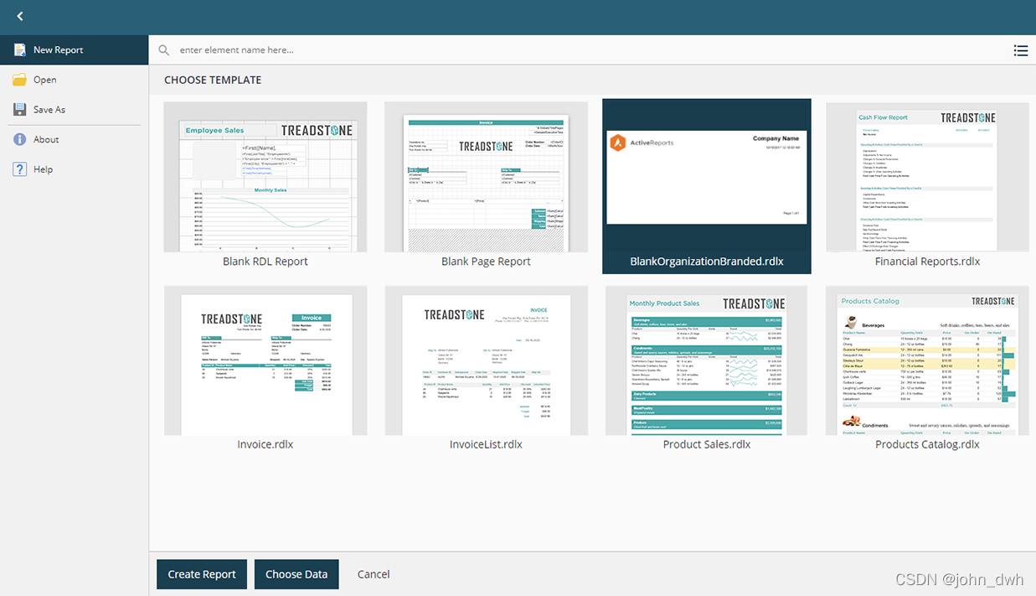Click the Products Catalog.rdlx label
Viewport: 1036px width, 596px height.
pos(927,444)
